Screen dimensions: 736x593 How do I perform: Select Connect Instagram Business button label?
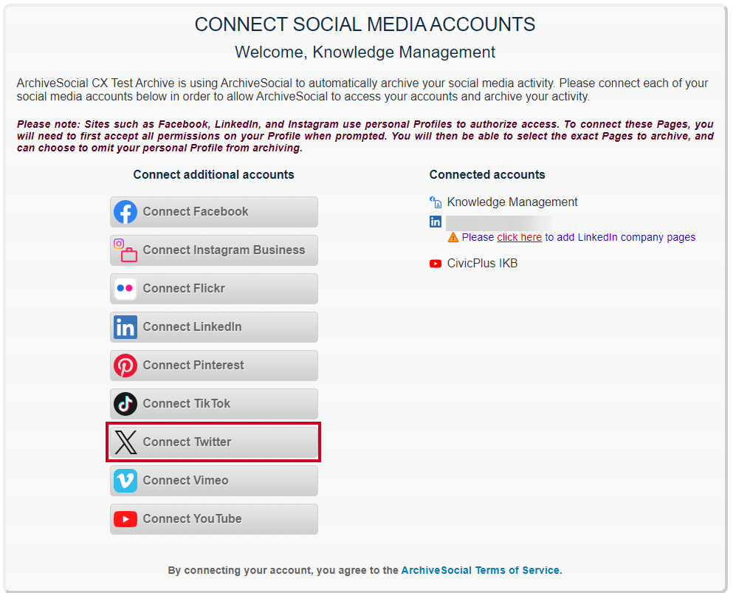coord(224,250)
